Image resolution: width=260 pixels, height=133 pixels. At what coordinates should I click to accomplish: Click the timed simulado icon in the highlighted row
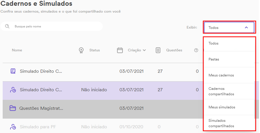point(13,90)
